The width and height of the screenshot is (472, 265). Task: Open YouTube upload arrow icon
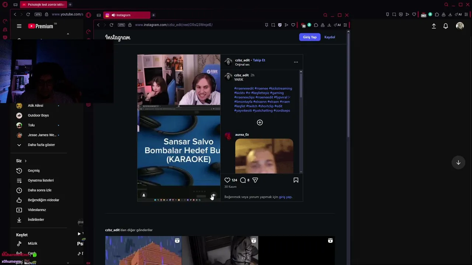(434, 26)
